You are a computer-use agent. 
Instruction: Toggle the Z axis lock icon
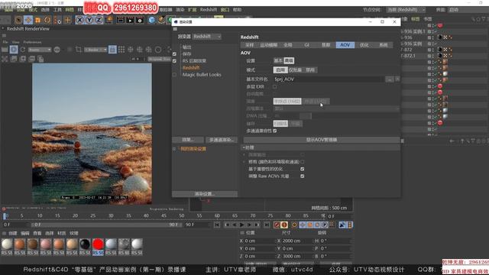coord(99,21)
